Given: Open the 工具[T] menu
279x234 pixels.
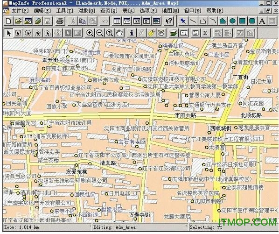Looking at the screenshot, I should point(64,11).
